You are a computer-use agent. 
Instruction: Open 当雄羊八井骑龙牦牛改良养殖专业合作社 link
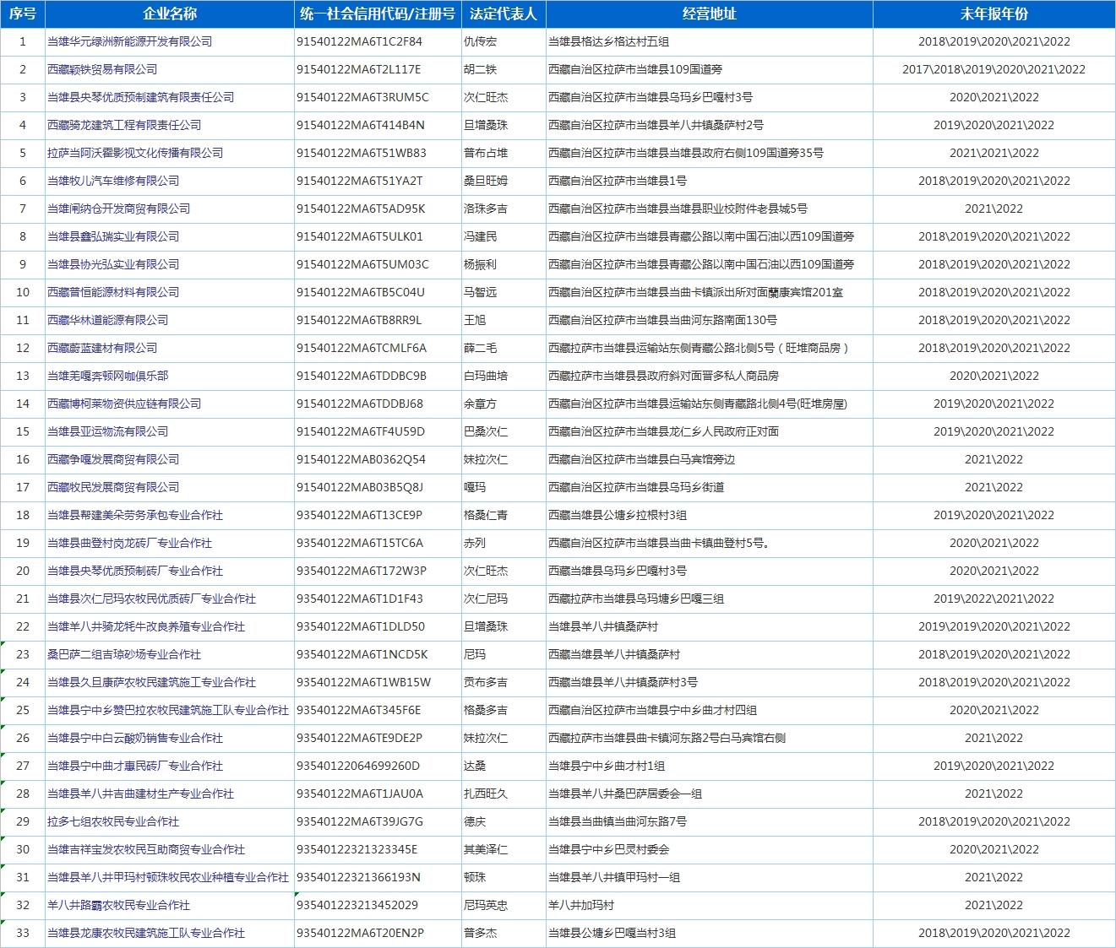[x=146, y=626]
